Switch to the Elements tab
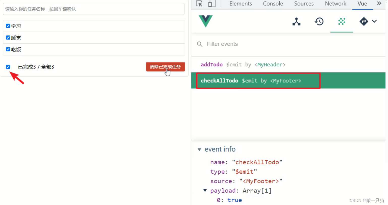The width and height of the screenshot is (388, 205). (x=241, y=4)
